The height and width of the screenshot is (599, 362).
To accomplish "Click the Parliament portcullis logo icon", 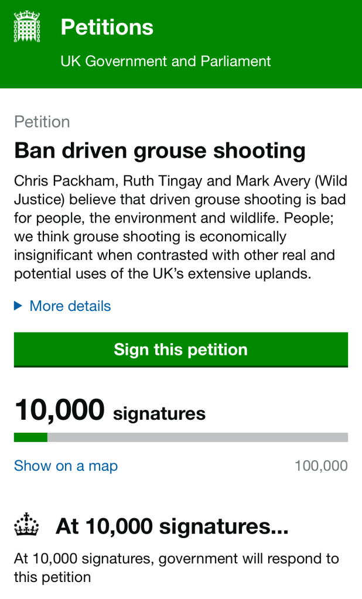I will pyautogui.click(x=26, y=28).
